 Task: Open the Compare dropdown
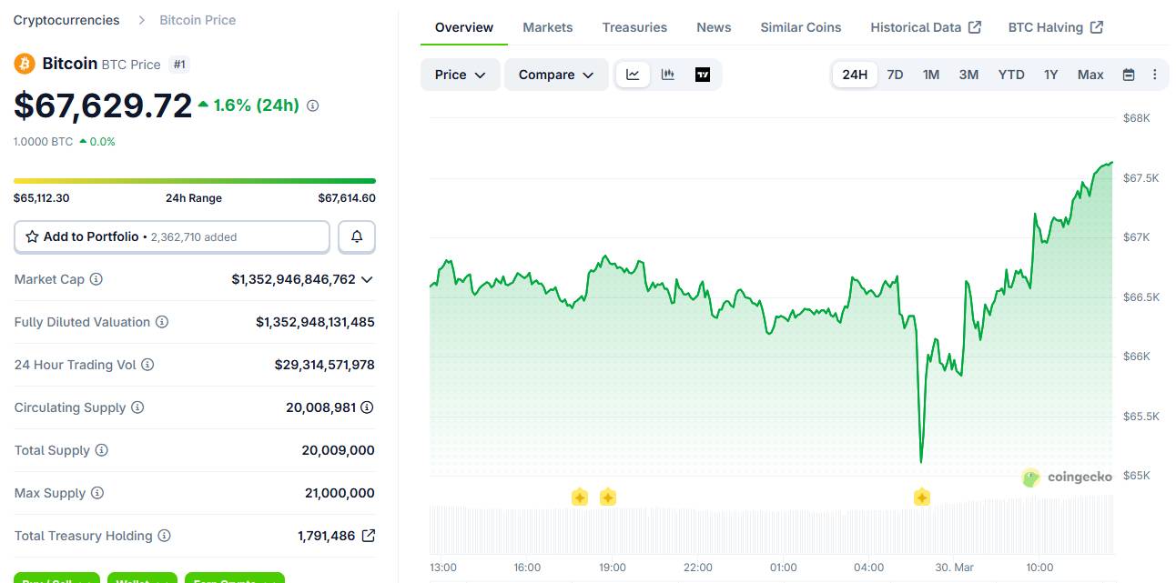pos(555,75)
